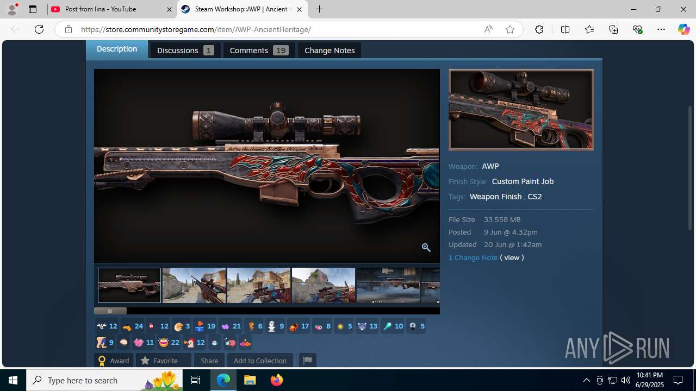
Task: Select the fifth dark rifle thumbnail
Action: click(388, 285)
